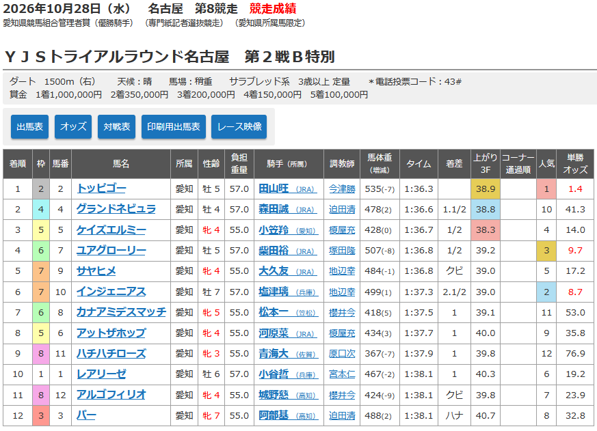
Task: Open horse link ハチハチローズ
Action: pos(111,353)
